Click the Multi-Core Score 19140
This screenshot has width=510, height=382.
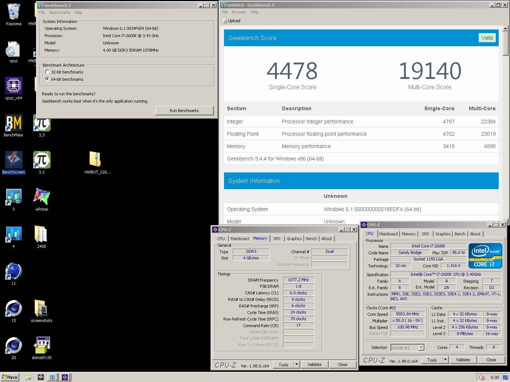430,71
